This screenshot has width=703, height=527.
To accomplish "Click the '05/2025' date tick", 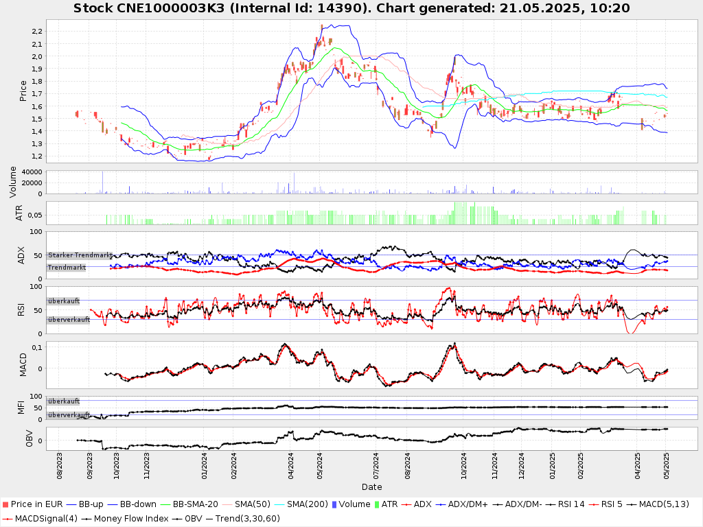I will [x=666, y=466].
